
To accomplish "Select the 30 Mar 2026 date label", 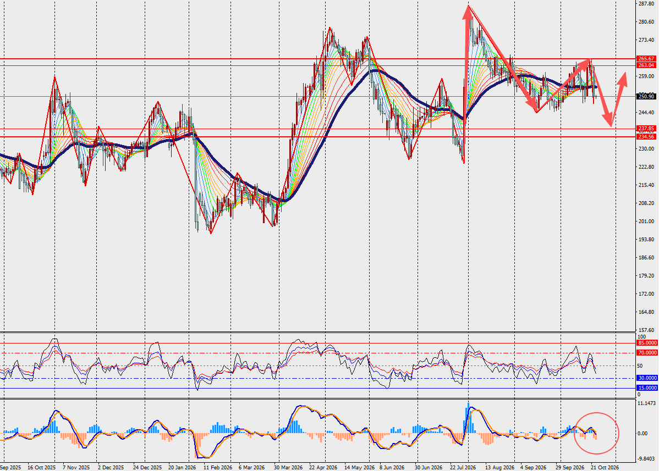I will pos(288,467).
